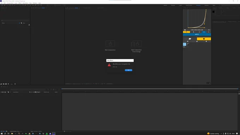Open the Edit menu
Screen dimensions: 240x135
[5, 3]
